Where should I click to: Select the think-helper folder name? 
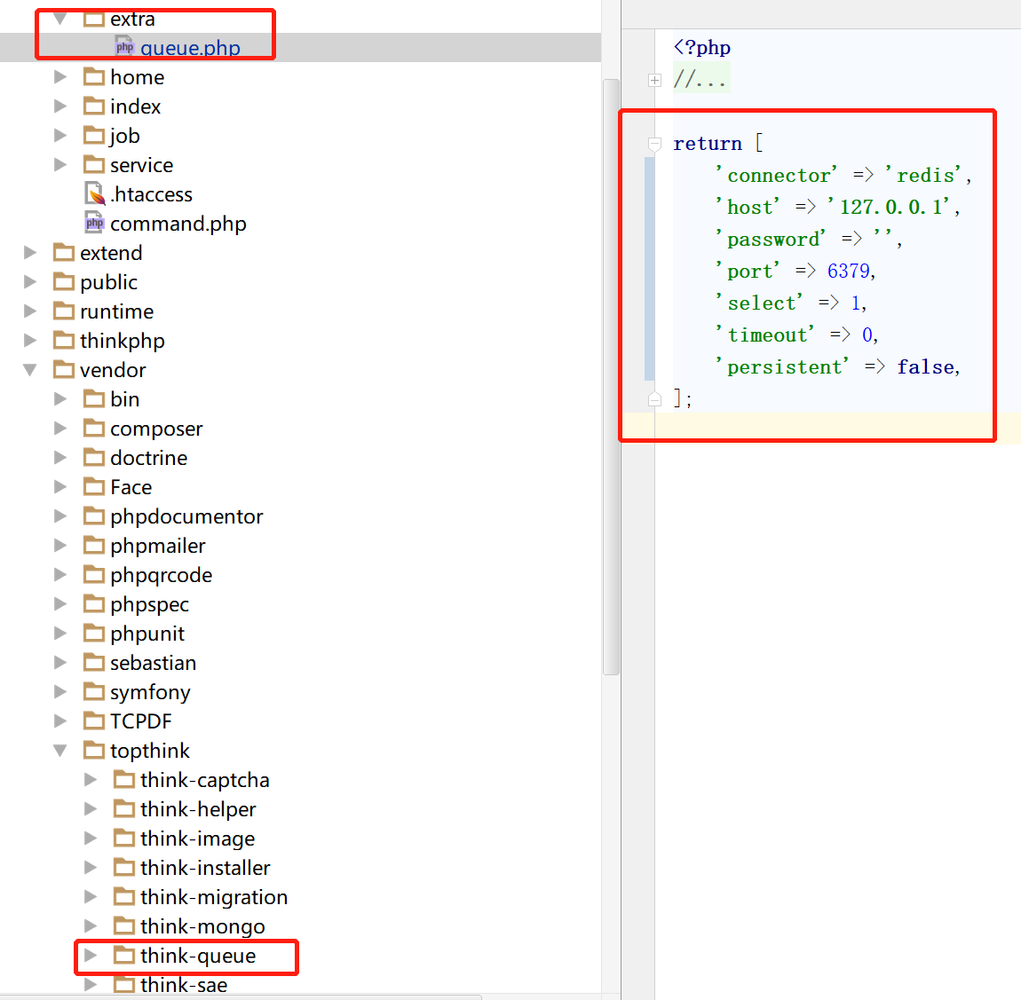coord(198,809)
